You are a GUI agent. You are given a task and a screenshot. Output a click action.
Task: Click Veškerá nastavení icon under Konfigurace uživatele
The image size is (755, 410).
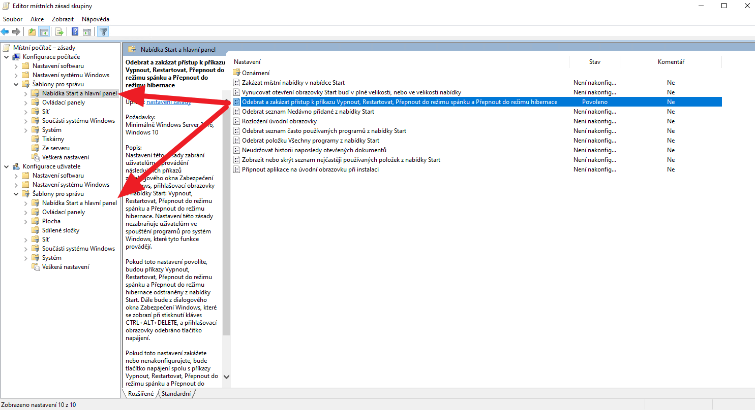(36, 267)
